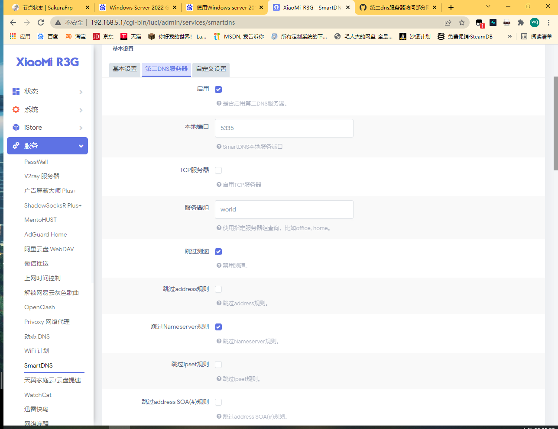Screen dimensions: 558x429
Task: Switch to the GitHub 第二dns服务器 browser tab
Action: pyautogui.click(x=399, y=7)
